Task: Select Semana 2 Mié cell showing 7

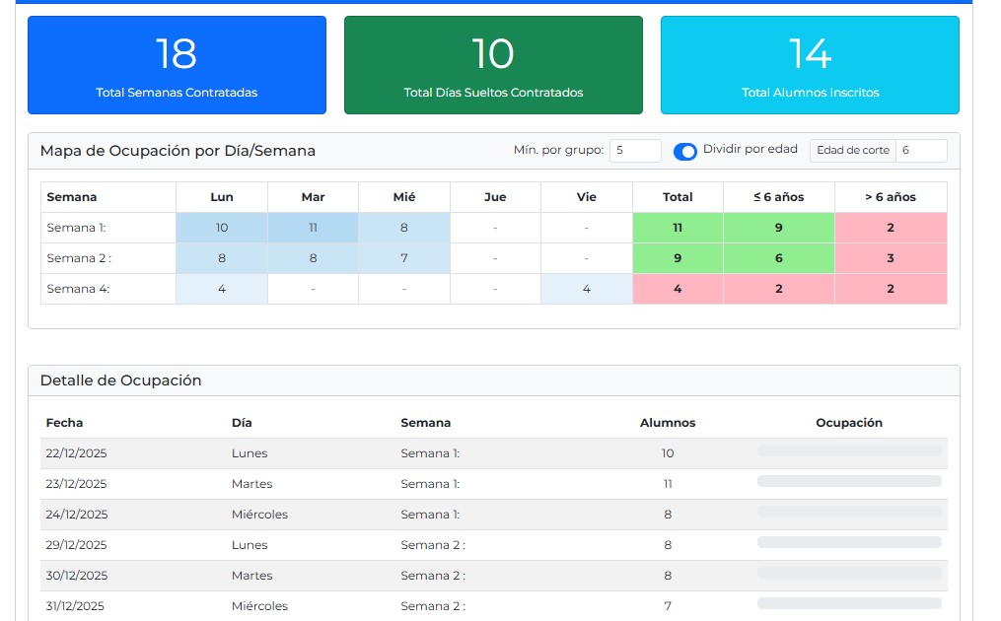Action: (x=404, y=258)
